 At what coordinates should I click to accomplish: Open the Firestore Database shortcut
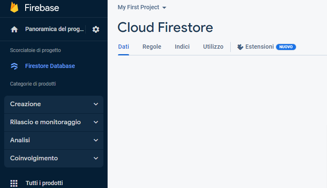pos(50,66)
